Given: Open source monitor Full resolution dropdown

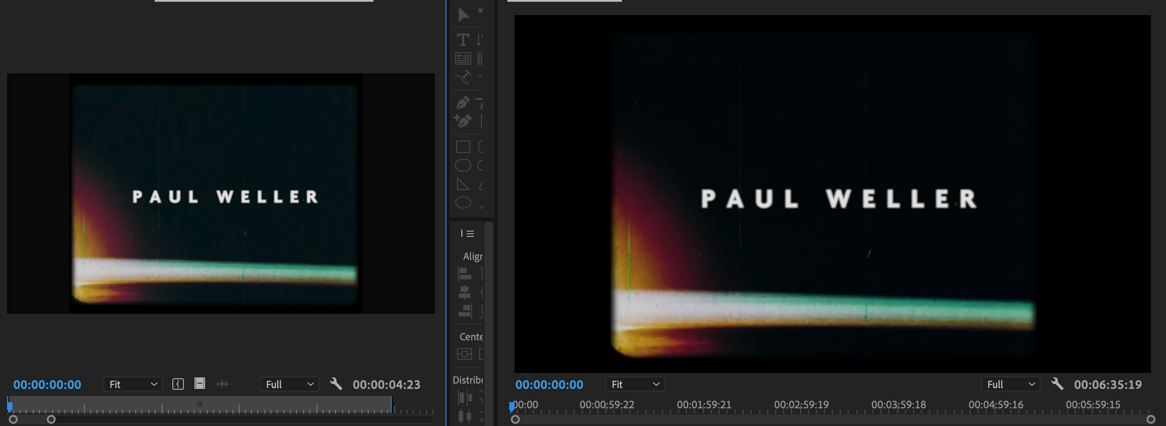Looking at the screenshot, I should [289, 384].
